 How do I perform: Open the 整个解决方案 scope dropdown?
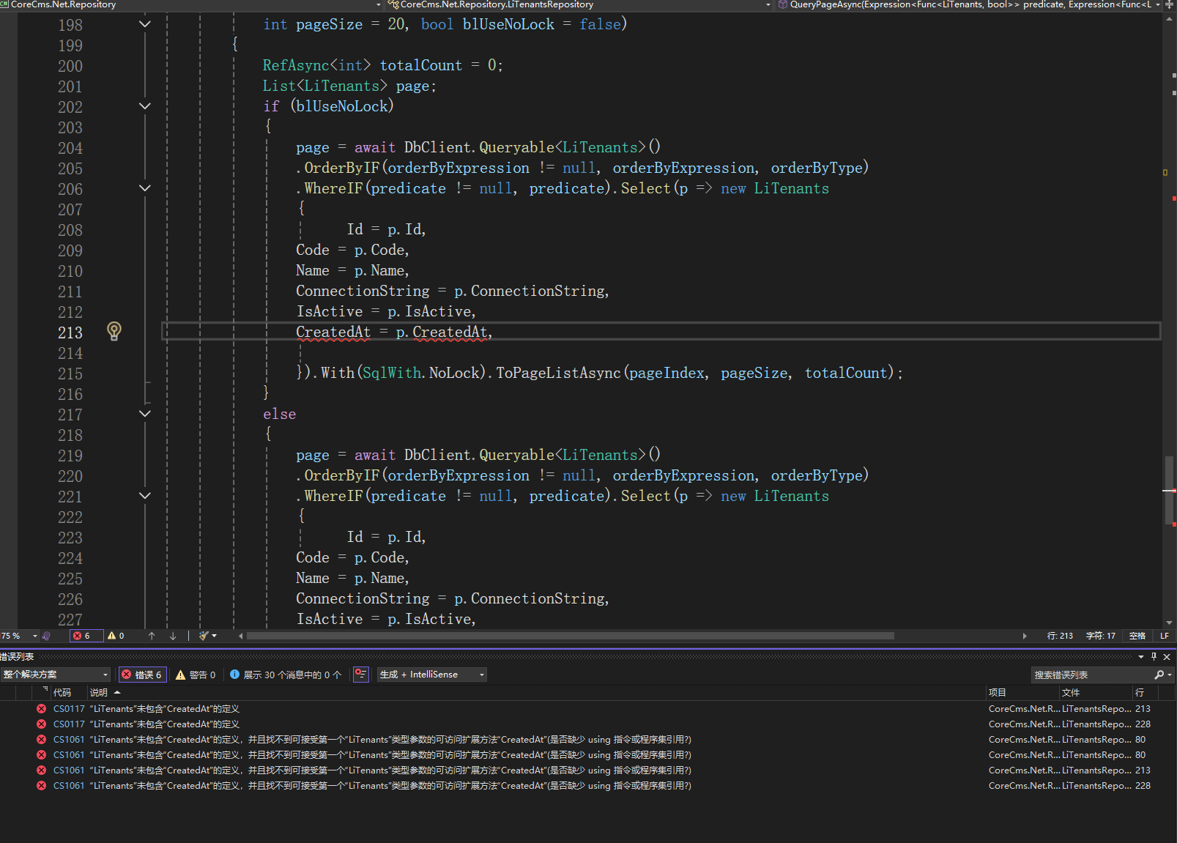pos(56,675)
